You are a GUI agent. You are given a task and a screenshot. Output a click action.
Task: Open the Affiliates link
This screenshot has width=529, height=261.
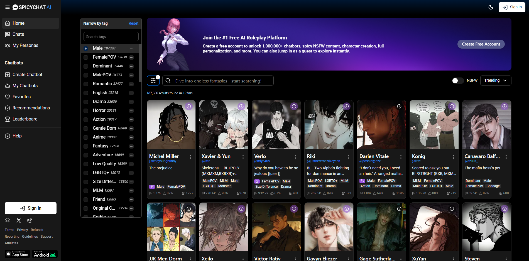[x=11, y=243]
